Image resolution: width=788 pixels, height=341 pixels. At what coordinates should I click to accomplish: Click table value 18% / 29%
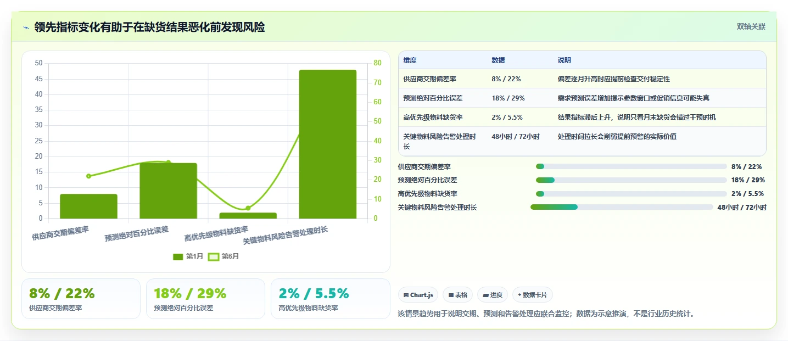pyautogui.click(x=508, y=98)
